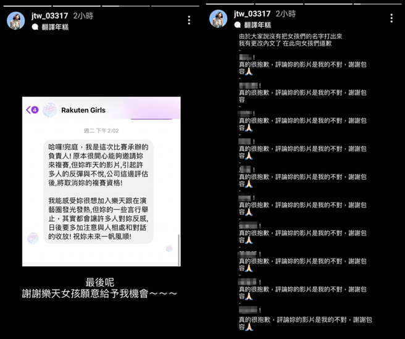This screenshot has height=339, width=405.
Task: Tap the text 由於大家說沒有把女孩們的名字打出來
Action: pos(291,36)
